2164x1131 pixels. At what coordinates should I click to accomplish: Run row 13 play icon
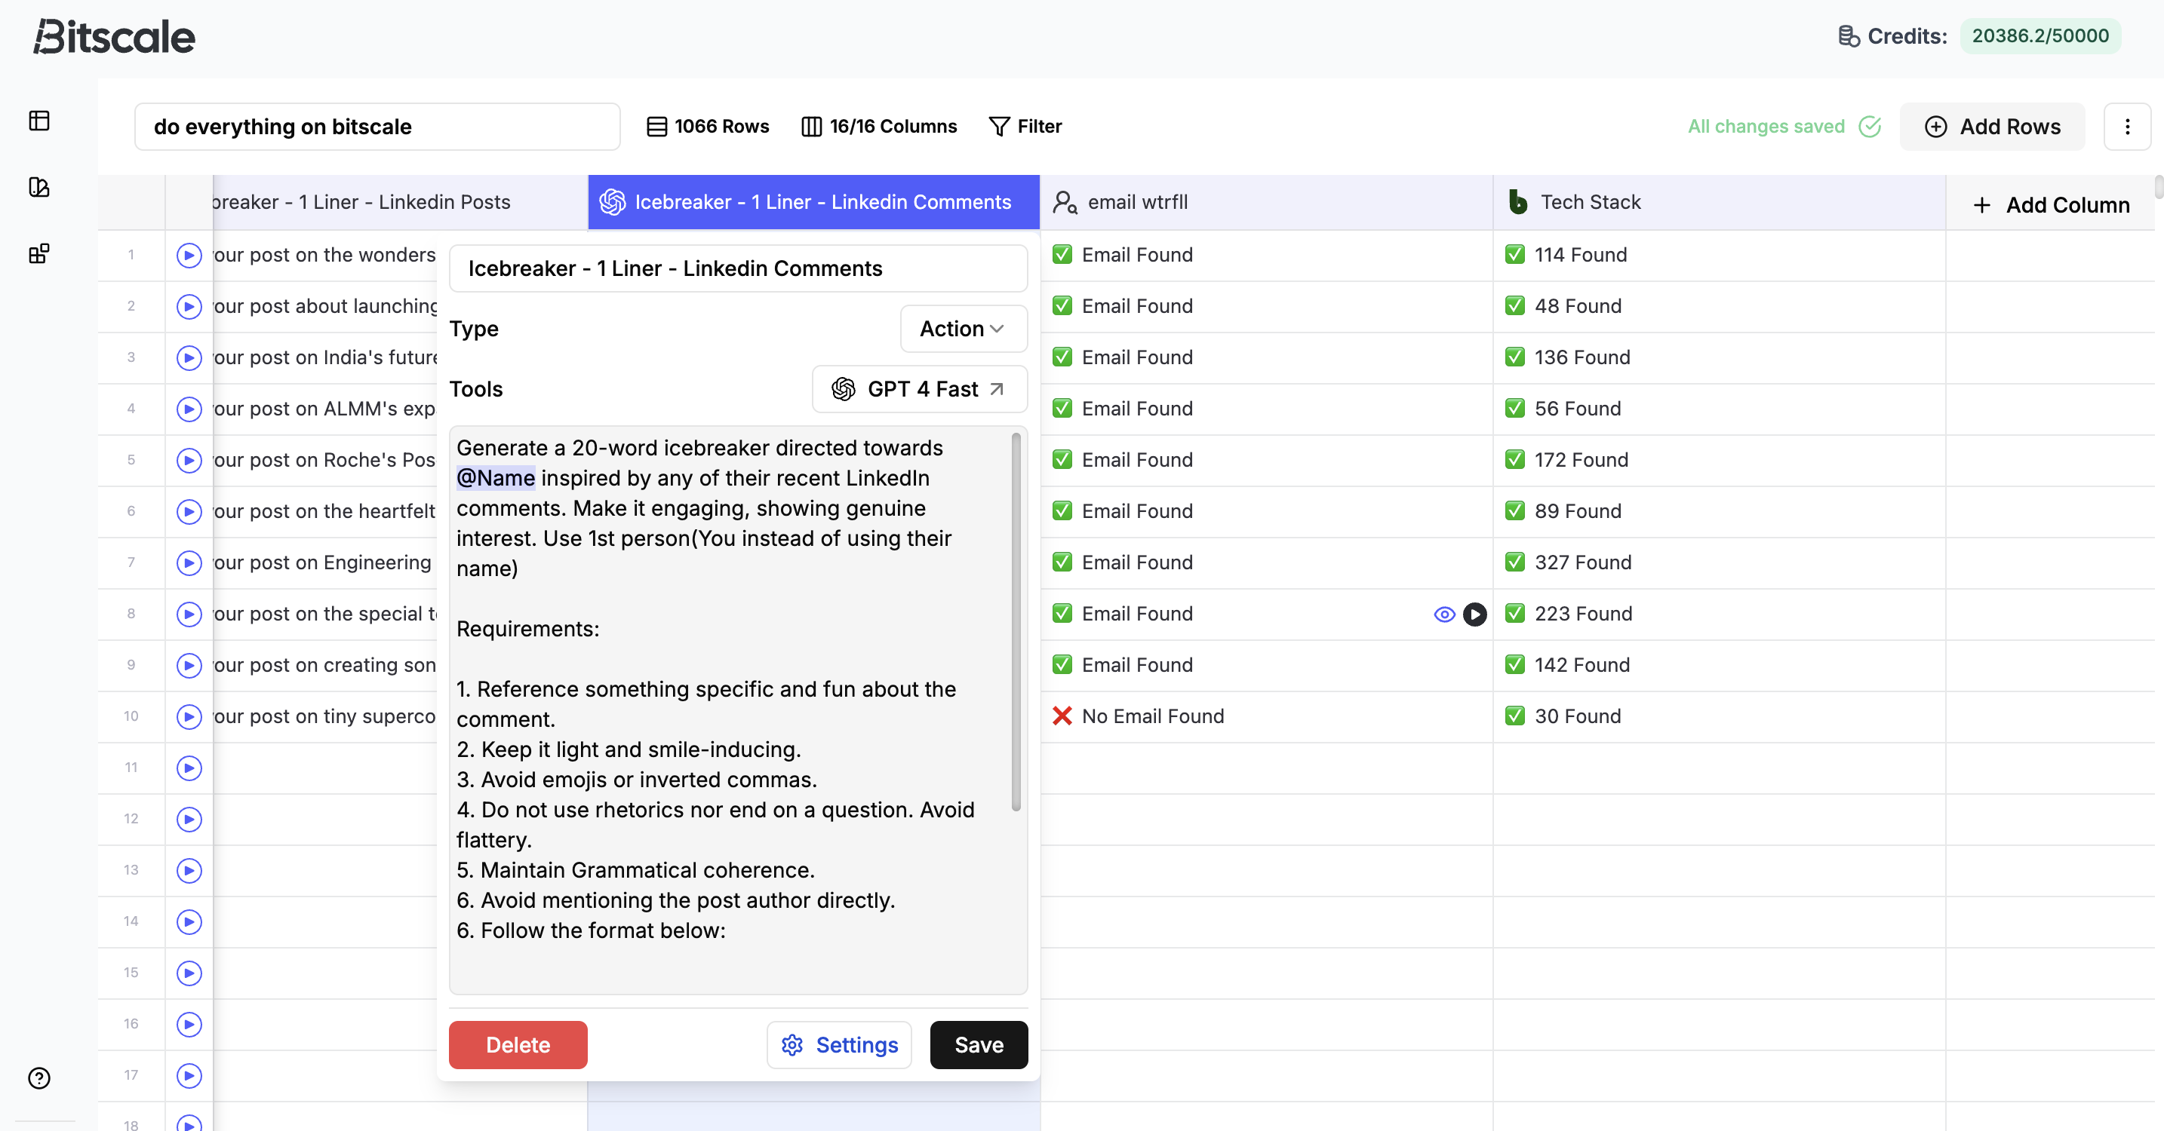point(189,871)
